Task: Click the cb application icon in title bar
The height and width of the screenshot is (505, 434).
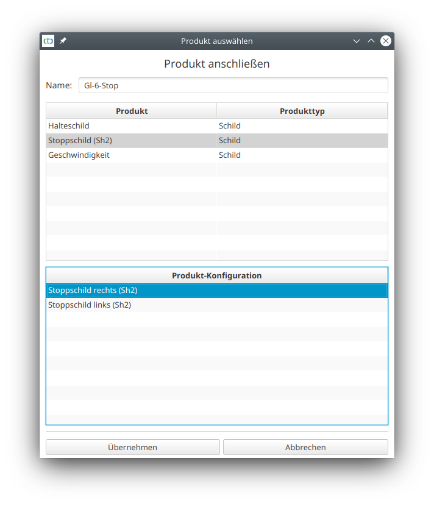Action: point(48,41)
